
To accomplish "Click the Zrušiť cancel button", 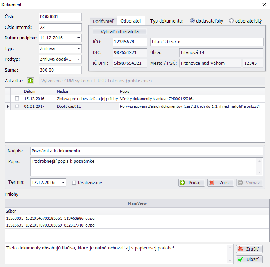I will point(249,249).
